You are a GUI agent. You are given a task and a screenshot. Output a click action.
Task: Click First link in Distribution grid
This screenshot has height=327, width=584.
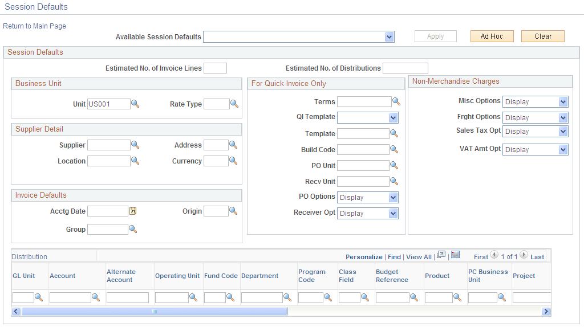tap(481, 257)
